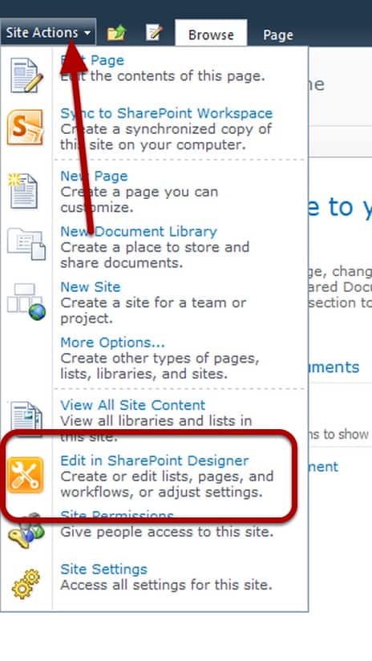The image size is (372, 661).
Task: Open the Site Actions dropdown menu
Action: 48,32
